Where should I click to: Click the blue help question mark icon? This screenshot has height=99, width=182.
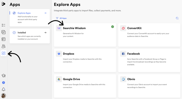pyautogui.click(x=3, y=82)
